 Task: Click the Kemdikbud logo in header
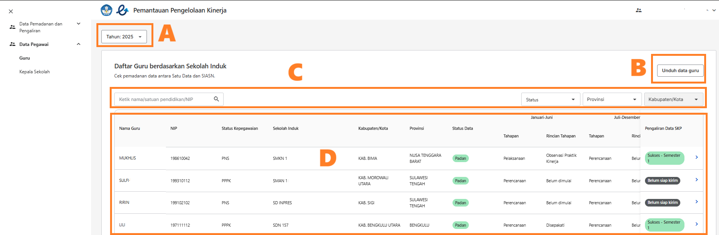click(x=107, y=10)
